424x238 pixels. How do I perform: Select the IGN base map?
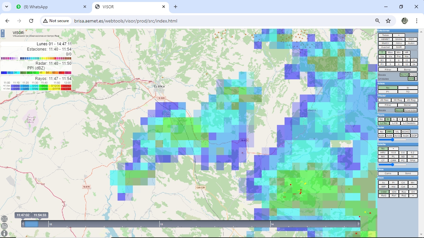[394, 192]
